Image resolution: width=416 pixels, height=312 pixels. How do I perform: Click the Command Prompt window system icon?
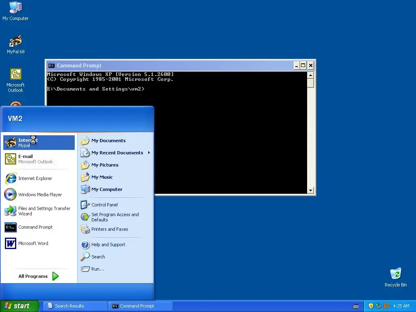[52, 65]
